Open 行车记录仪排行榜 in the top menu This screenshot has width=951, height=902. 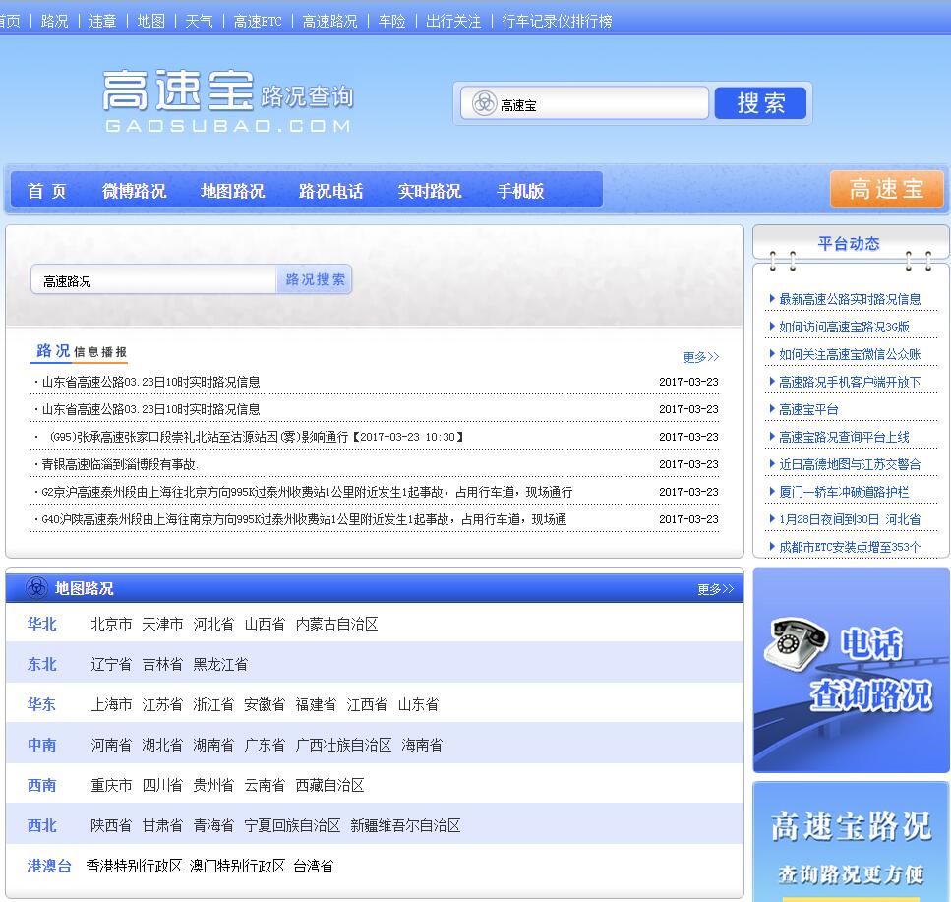click(x=557, y=21)
